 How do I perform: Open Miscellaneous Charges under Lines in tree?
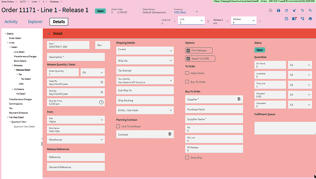pos(25,57)
